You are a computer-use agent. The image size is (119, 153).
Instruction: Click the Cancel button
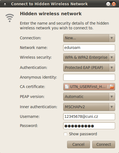click(78, 144)
